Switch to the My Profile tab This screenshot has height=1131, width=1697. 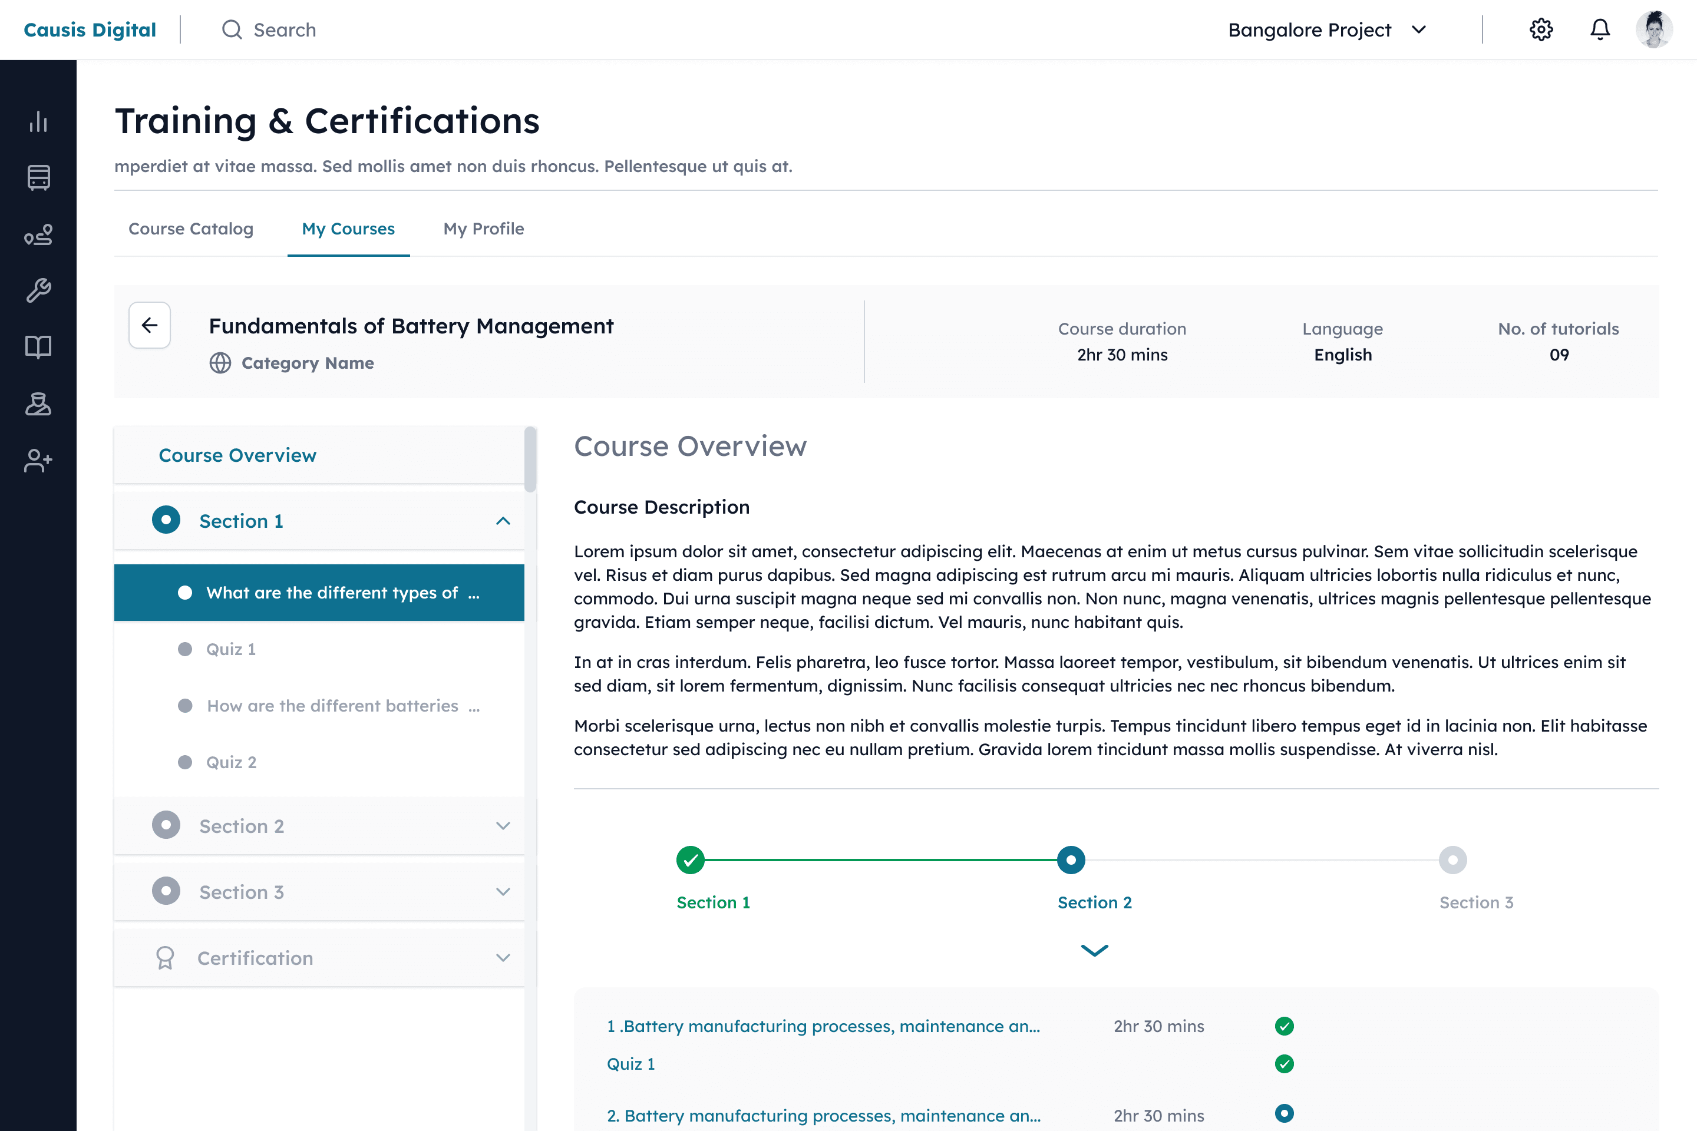[483, 229]
